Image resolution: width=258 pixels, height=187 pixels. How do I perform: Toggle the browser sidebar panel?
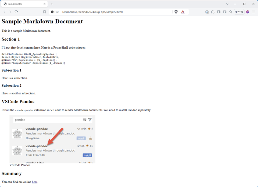[x=219, y=12]
